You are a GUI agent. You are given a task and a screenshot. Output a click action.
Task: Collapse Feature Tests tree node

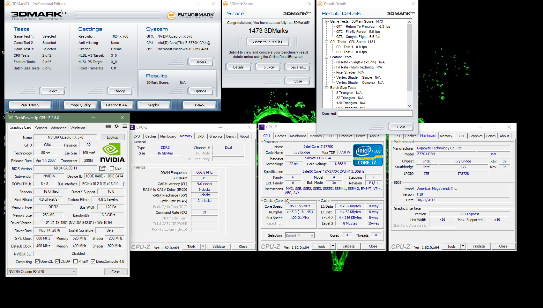tap(327, 57)
